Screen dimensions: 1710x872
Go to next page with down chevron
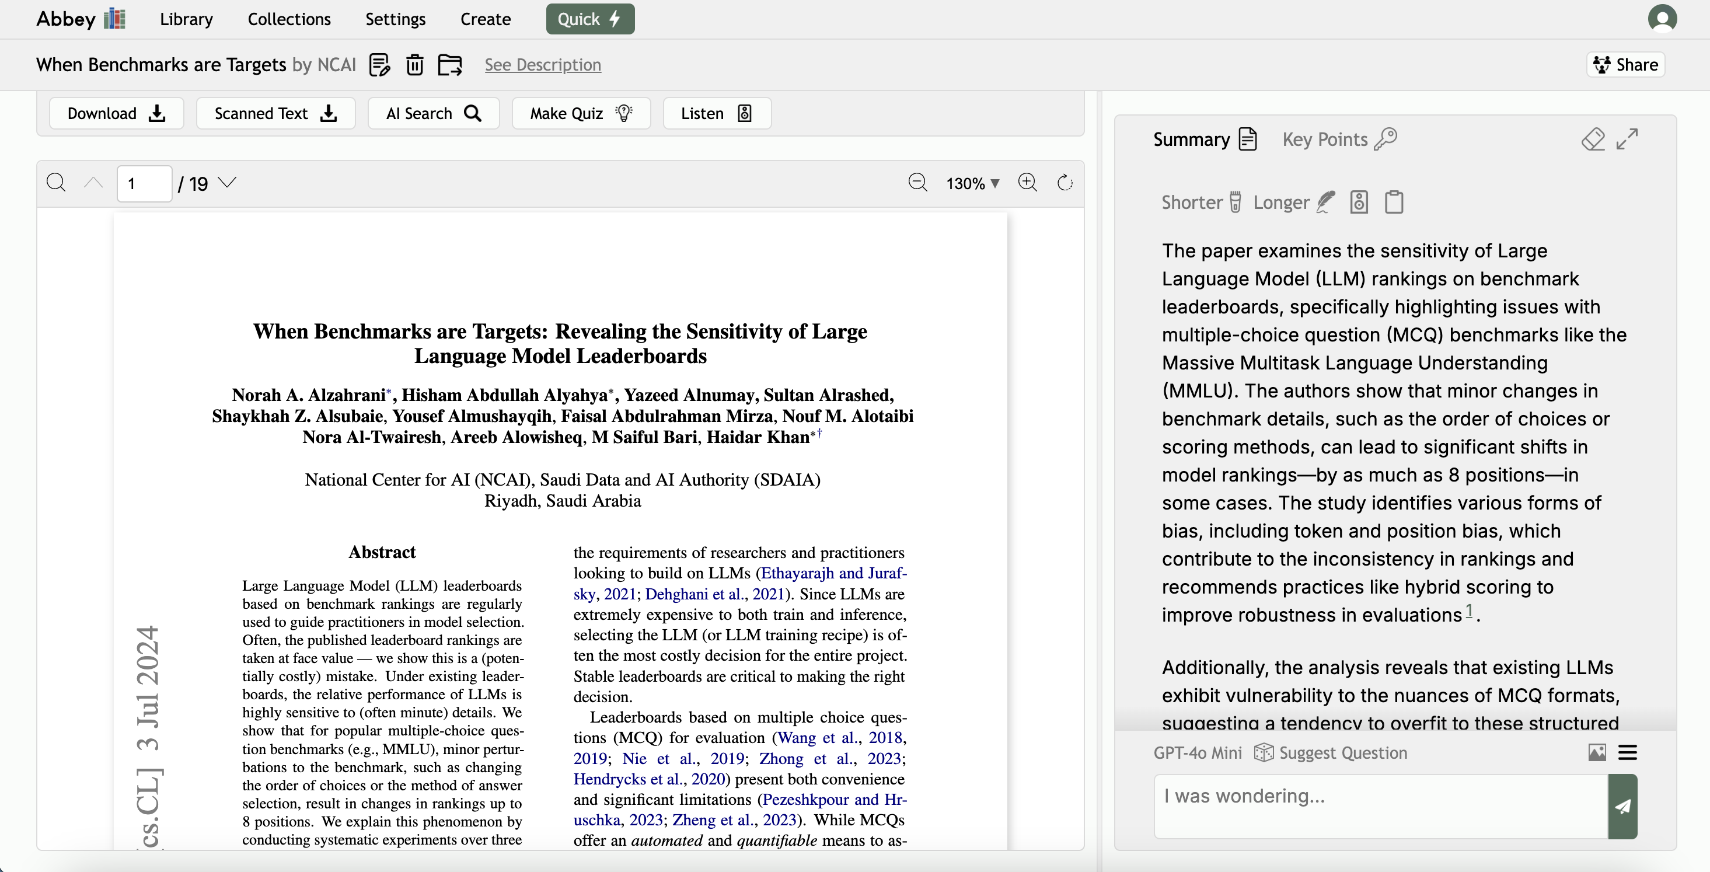[227, 183]
